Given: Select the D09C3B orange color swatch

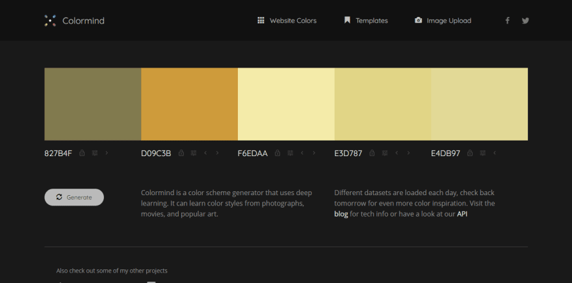Looking at the screenshot, I should click(x=189, y=104).
